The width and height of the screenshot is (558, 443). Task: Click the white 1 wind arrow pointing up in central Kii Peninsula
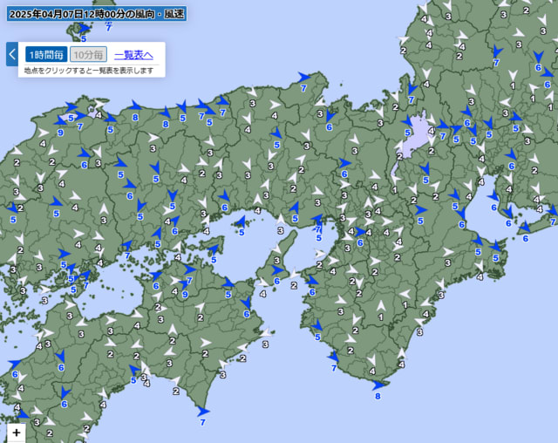[381, 306]
